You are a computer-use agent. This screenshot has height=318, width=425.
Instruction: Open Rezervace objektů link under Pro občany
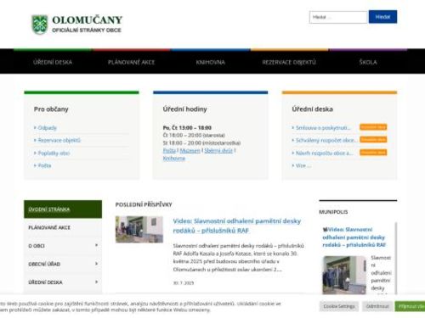point(59,140)
